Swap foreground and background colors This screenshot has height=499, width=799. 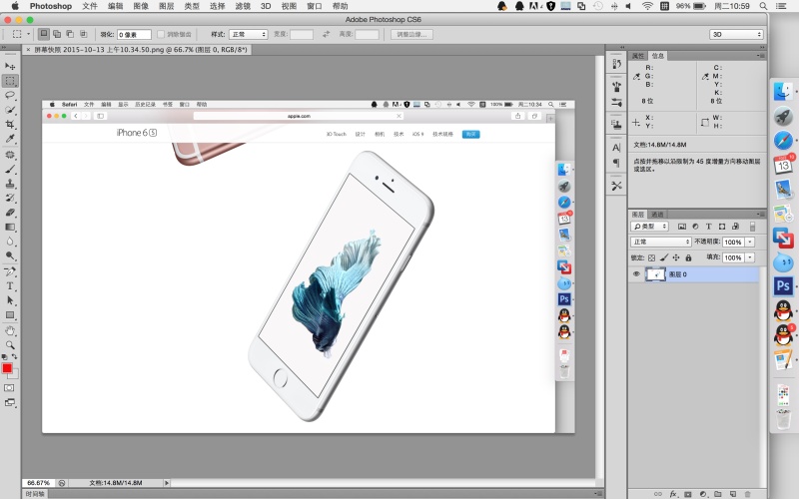(14, 356)
